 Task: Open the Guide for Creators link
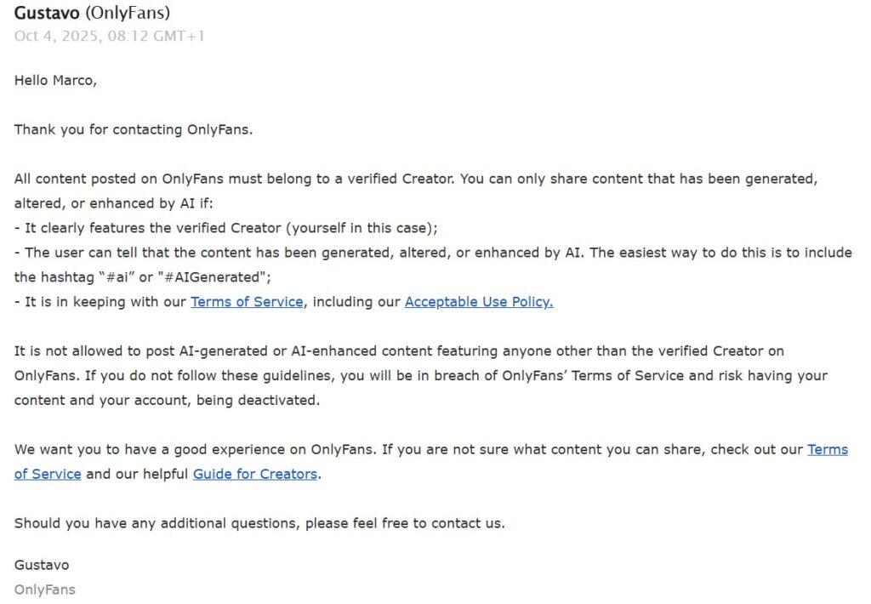255,475
